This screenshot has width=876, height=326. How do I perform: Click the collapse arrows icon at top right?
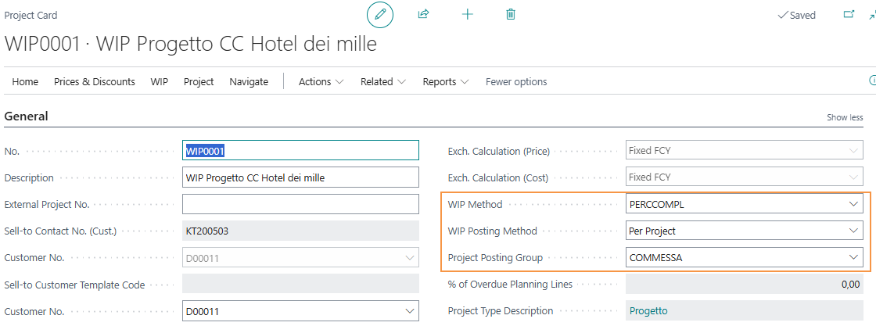pyautogui.click(x=871, y=16)
